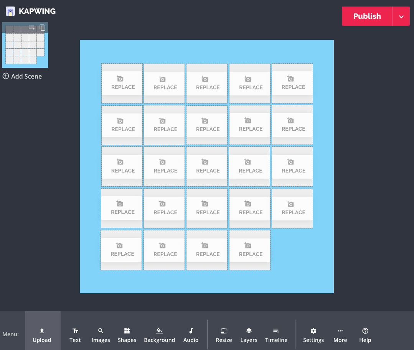Click the Kapwing cat logo icon

click(x=10, y=11)
